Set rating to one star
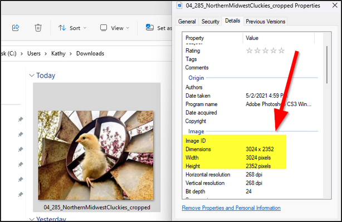Screen dimensions: 342x222 [250, 51]
